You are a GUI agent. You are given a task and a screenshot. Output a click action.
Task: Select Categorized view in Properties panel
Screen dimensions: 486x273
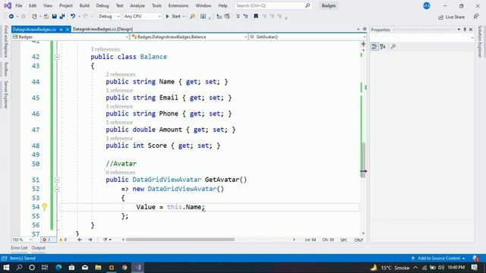374,46
